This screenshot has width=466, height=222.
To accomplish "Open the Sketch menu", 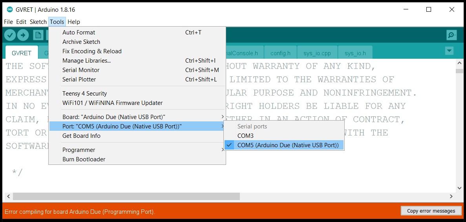I will point(38,22).
